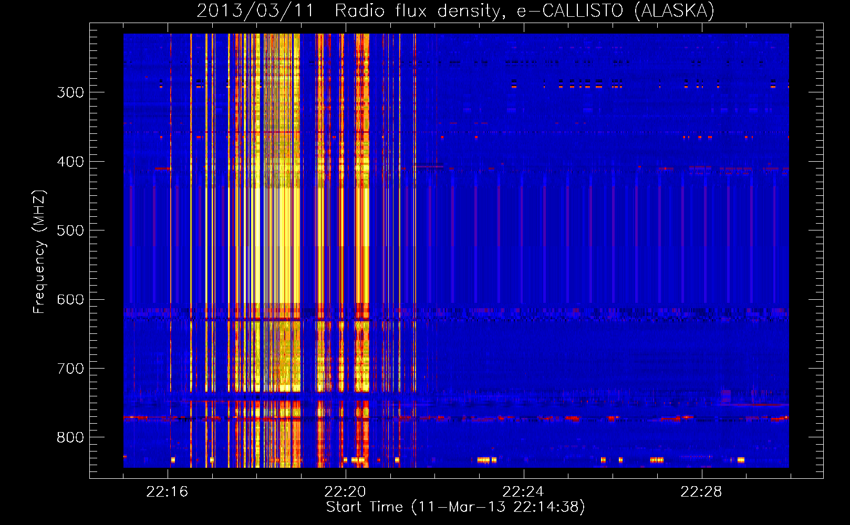The image size is (850, 525).
Task: Click the "500" frequency tick label
Action: [70, 230]
